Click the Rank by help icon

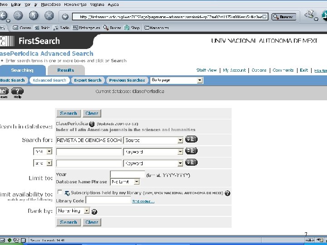click(x=94, y=212)
